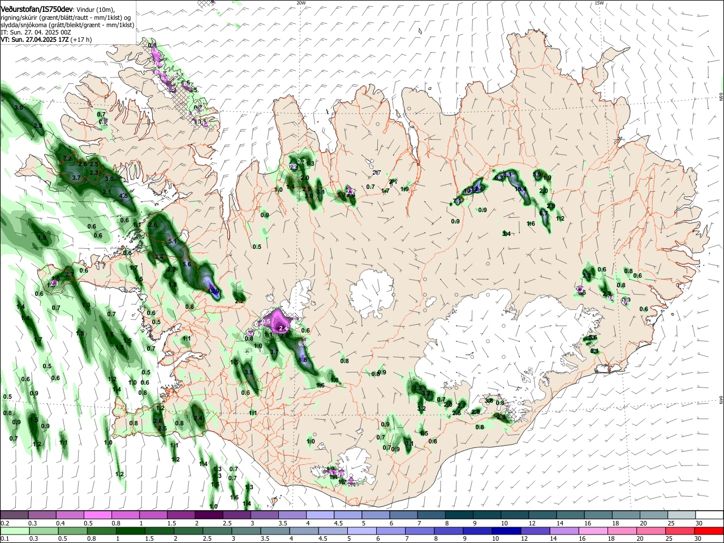
Task: Click the Veðurstofan/IS750dev title text
Action: tap(36, 9)
